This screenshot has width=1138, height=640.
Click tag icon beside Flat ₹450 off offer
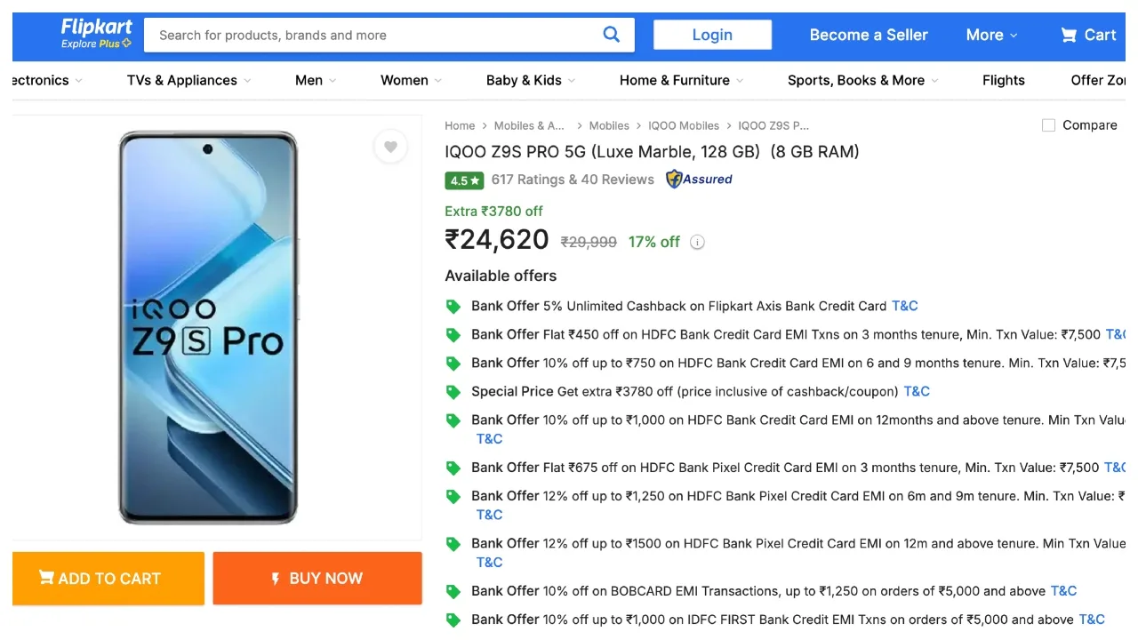453,335
